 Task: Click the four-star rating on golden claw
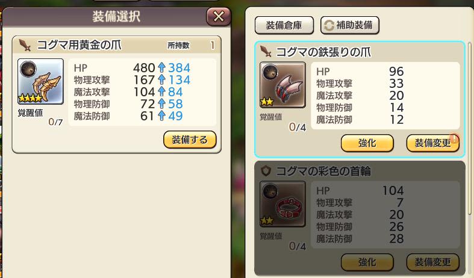30,98
